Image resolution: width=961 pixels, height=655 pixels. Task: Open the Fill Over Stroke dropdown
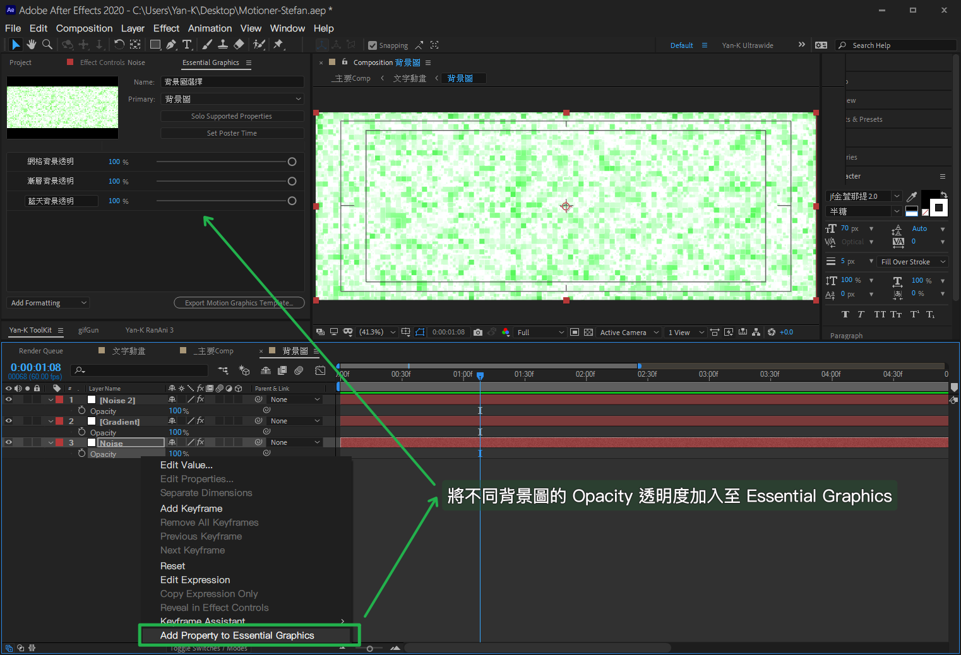[913, 262]
